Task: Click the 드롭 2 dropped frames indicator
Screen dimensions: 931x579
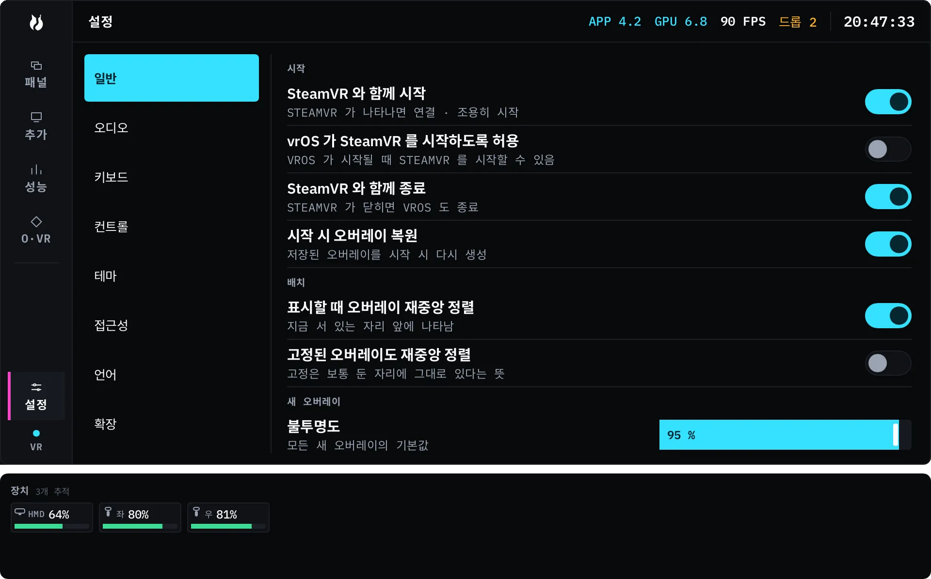Action: coord(798,22)
